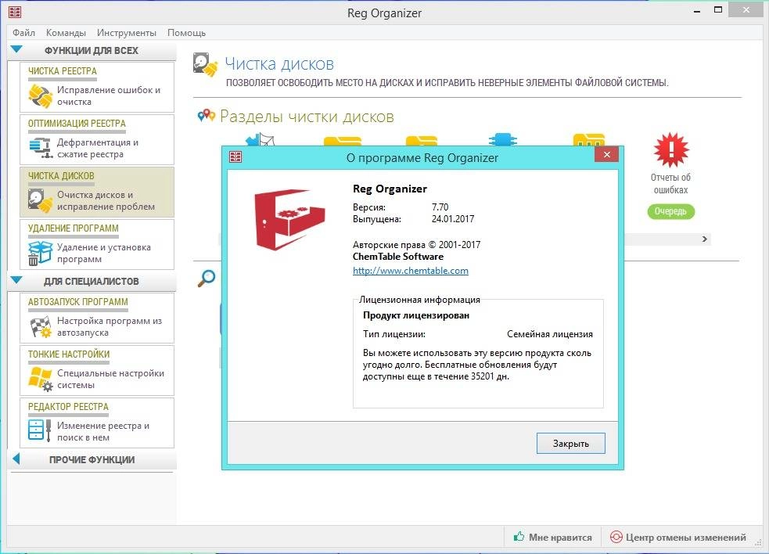
Task: Open the Инструменты menu
Action: pos(127,32)
